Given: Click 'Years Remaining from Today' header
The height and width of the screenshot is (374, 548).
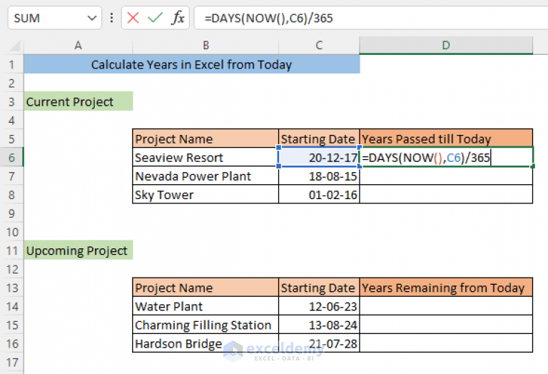Looking at the screenshot, I should (x=446, y=288).
